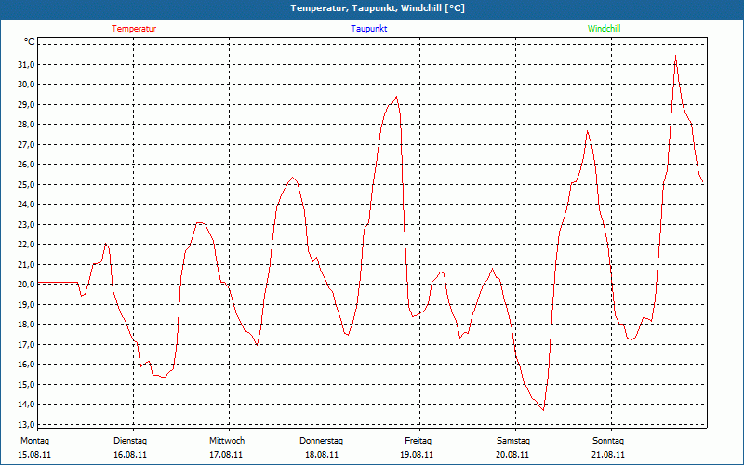
Task: Click the 20.08.11 date label
Action: tap(512, 455)
